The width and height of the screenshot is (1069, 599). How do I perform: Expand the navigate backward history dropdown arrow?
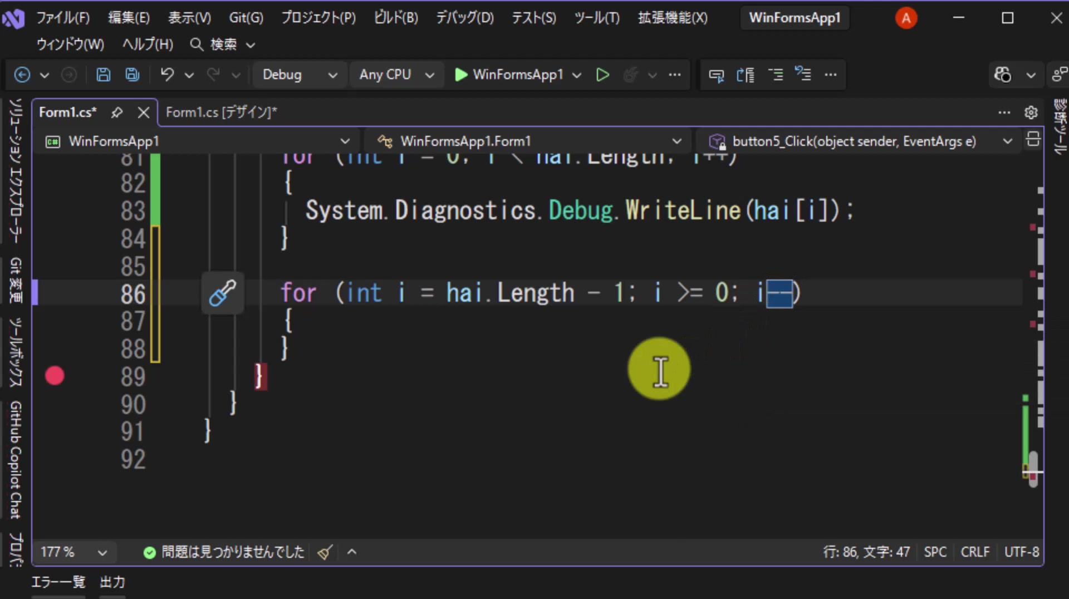point(45,75)
